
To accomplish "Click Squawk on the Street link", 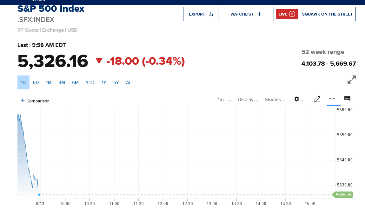I will point(327,14).
